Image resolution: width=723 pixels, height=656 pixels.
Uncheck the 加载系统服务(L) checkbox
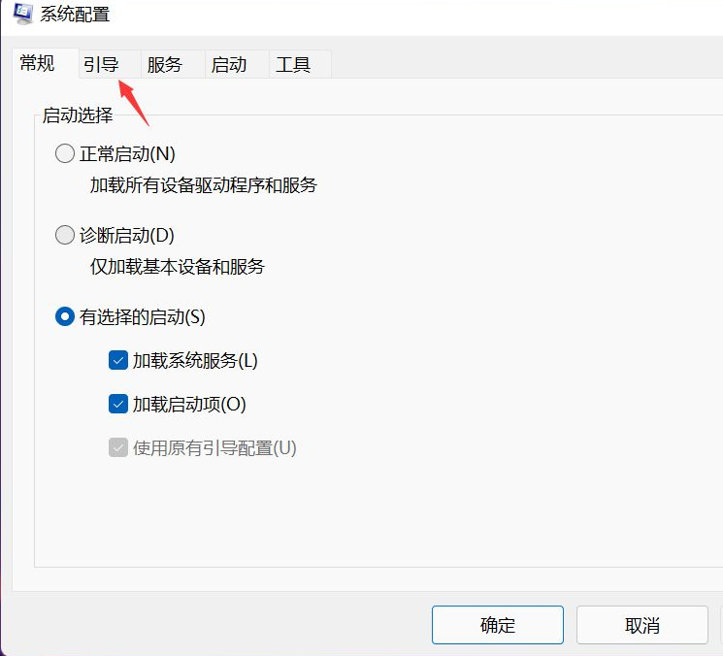[x=118, y=361]
